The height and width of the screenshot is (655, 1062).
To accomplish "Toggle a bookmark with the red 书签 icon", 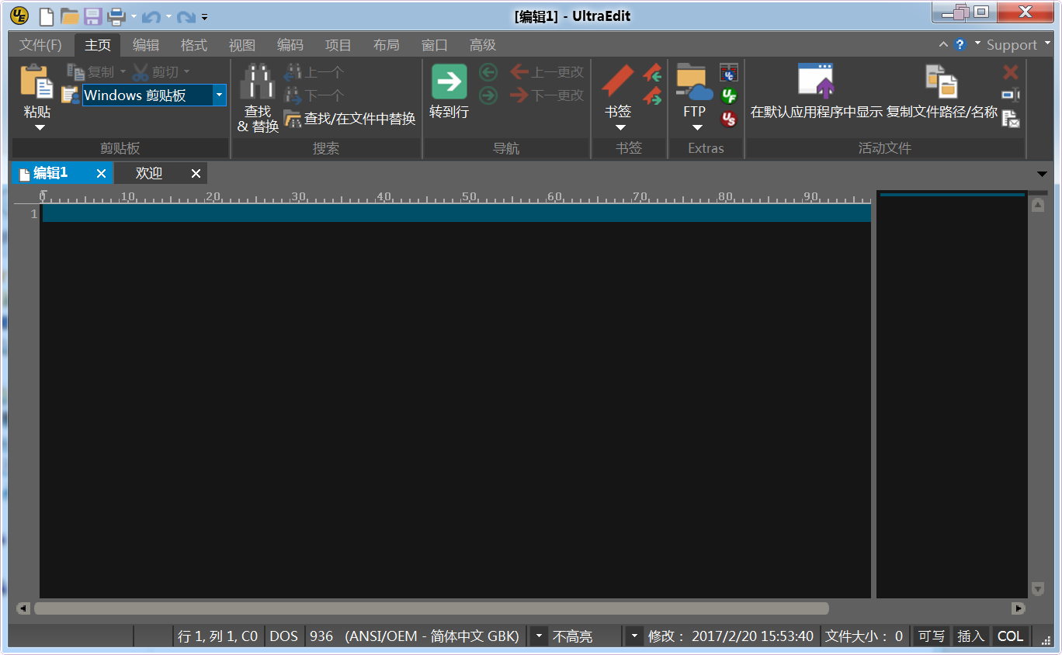I will coord(618,81).
